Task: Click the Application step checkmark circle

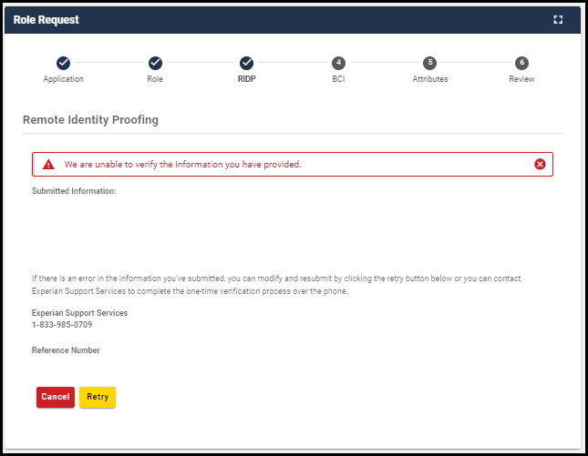Action: coord(63,63)
